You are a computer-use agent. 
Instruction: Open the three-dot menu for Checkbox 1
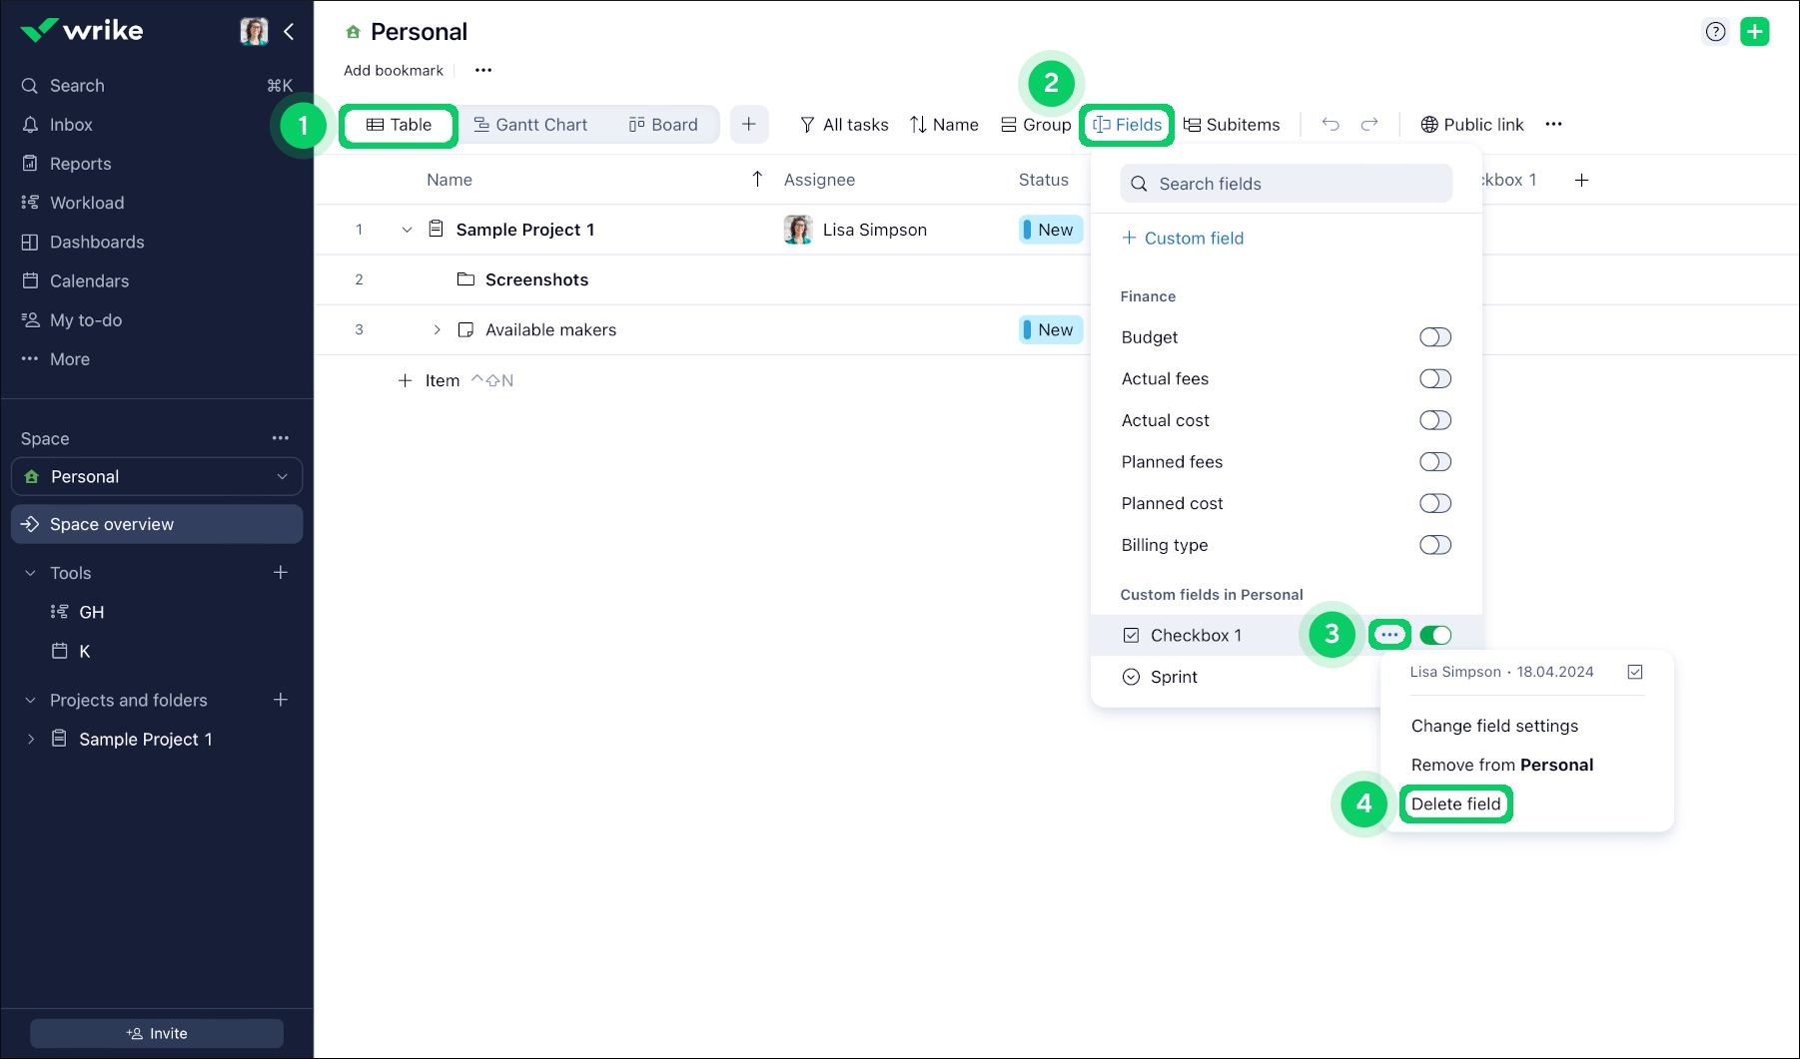pos(1389,635)
